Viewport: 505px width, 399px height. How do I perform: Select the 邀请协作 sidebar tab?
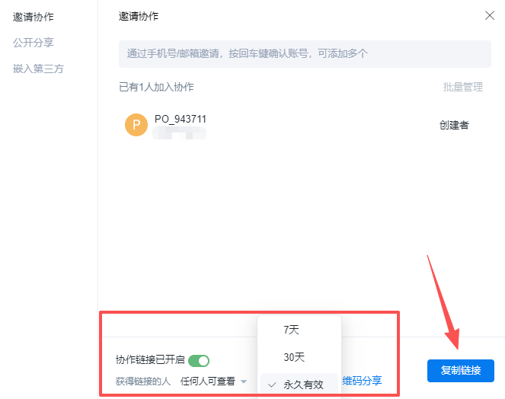(x=34, y=16)
